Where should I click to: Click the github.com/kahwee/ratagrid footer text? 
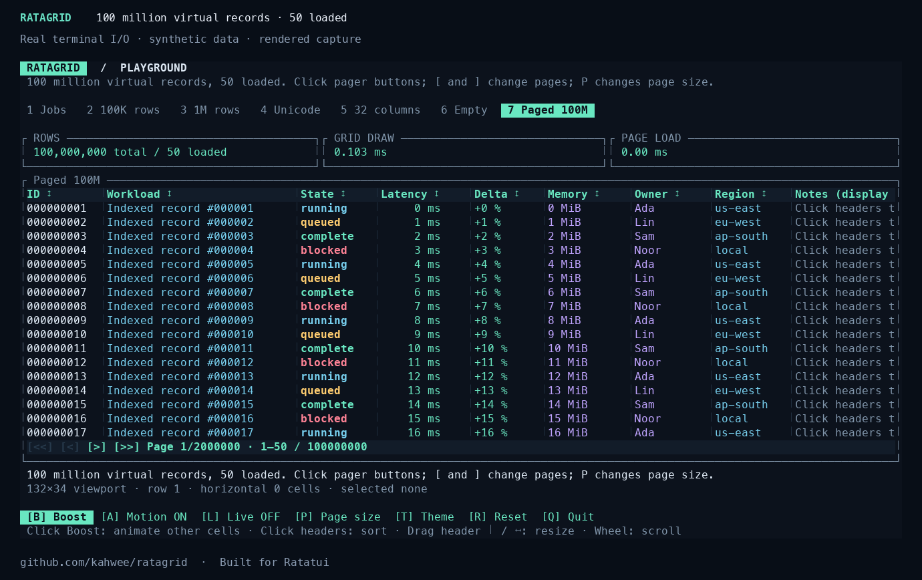[x=104, y=563]
